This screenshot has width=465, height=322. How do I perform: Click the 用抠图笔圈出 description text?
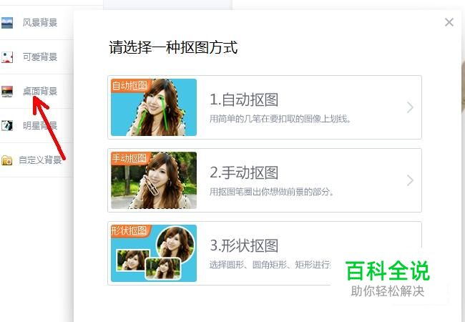click(272, 192)
